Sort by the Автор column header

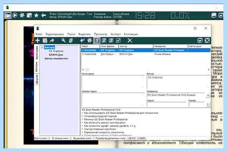coord(136,46)
